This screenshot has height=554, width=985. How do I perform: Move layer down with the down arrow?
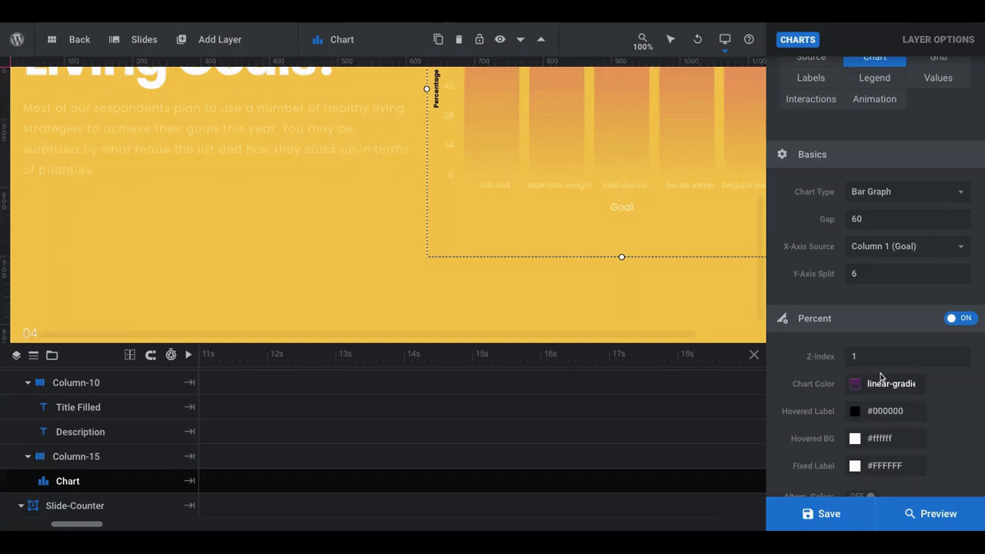(521, 39)
